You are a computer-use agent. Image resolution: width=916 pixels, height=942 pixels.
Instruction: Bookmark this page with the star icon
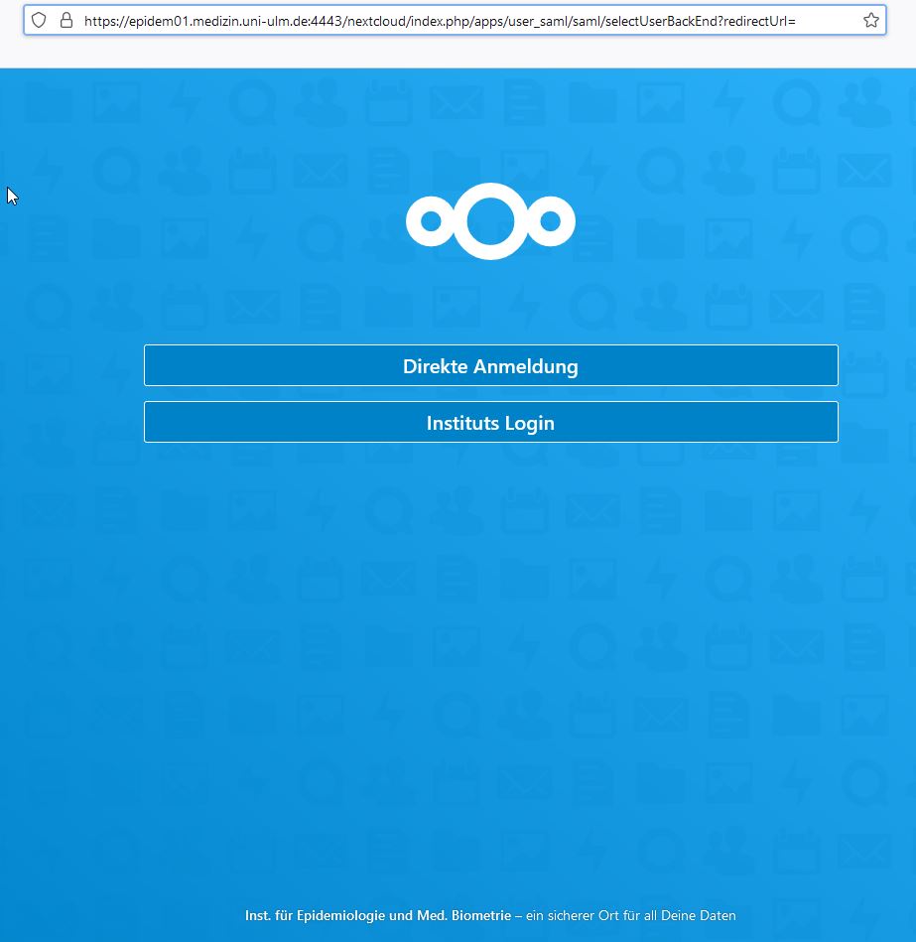(871, 21)
